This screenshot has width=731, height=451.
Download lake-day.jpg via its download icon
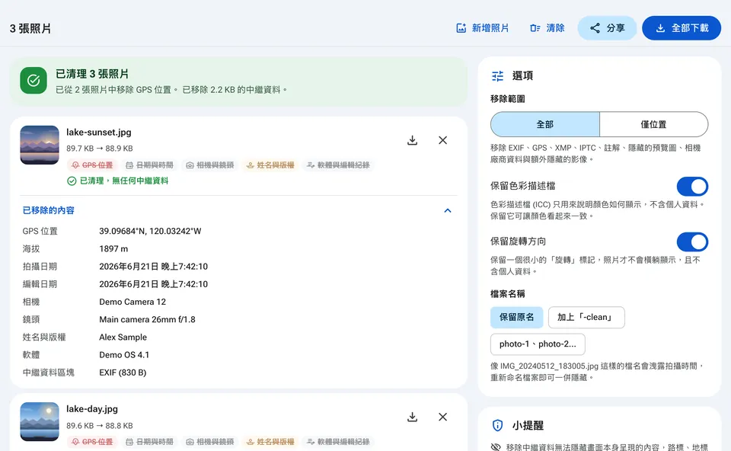pos(412,417)
